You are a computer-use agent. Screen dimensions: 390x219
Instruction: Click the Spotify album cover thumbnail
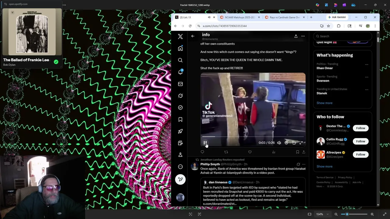32,32
